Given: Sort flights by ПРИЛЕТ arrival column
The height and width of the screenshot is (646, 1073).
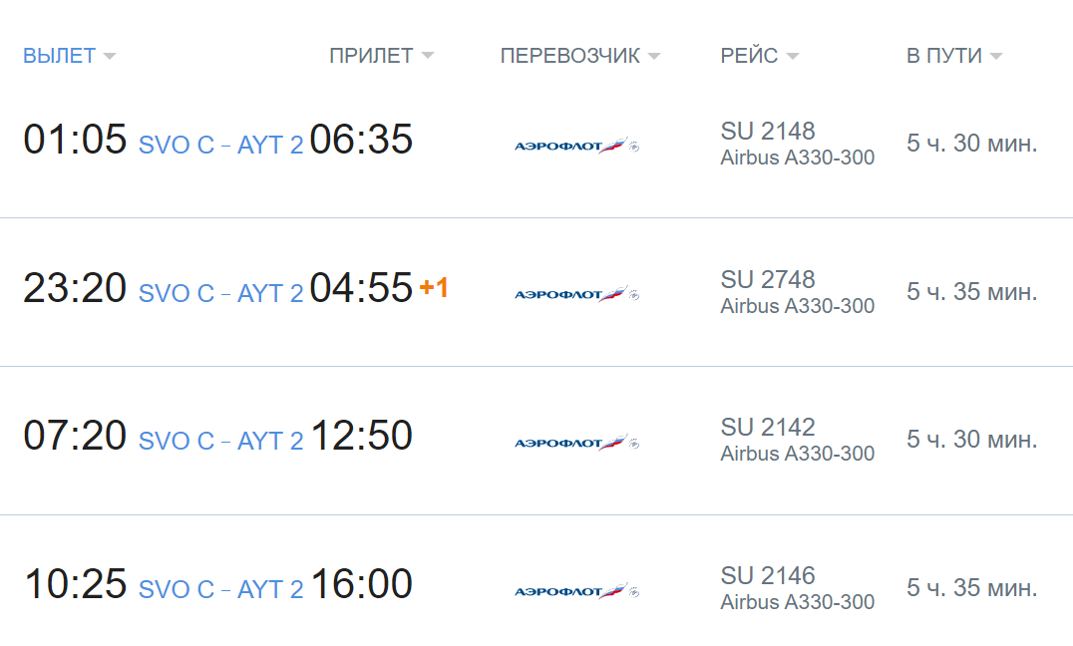Looking at the screenshot, I should point(381,56).
